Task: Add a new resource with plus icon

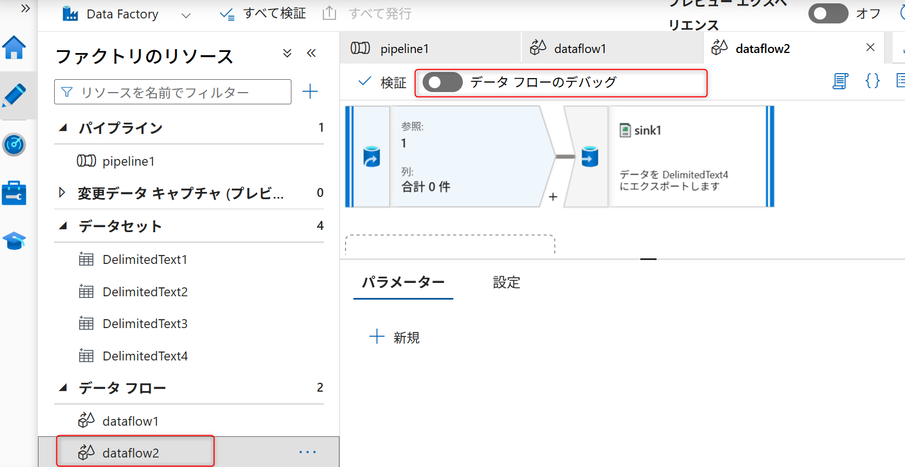Action: pyautogui.click(x=310, y=92)
